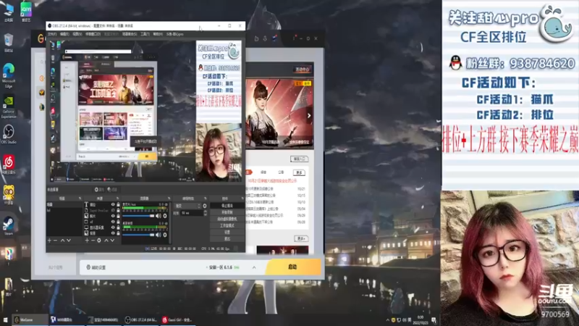Open GeForce Experience desktop shortcut
The width and height of the screenshot is (579, 326).
click(x=9, y=107)
